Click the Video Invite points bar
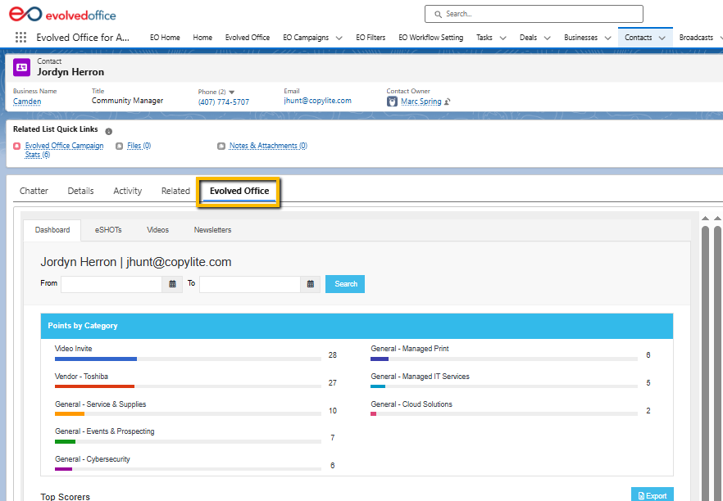 click(x=188, y=359)
